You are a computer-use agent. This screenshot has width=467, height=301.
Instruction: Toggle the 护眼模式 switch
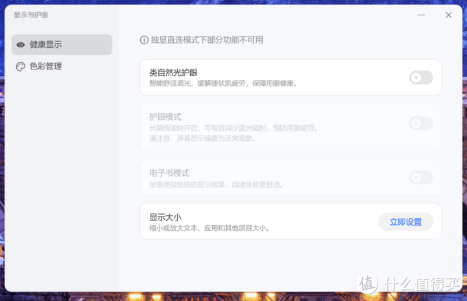click(x=421, y=123)
